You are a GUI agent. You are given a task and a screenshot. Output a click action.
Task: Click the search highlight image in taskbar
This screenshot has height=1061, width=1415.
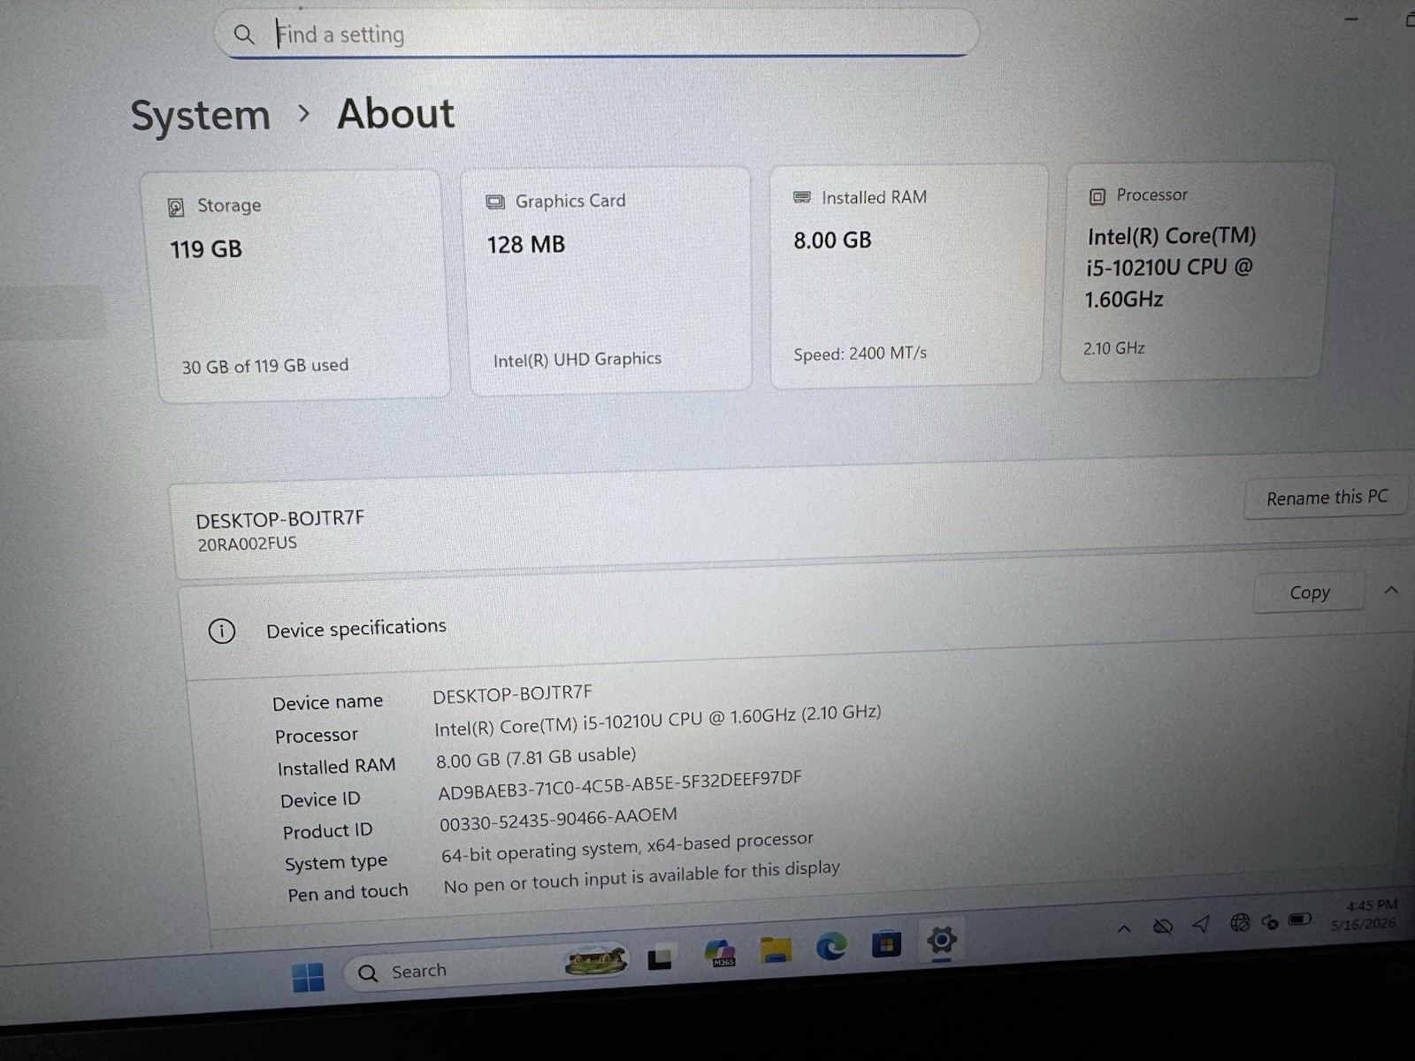coord(597,961)
